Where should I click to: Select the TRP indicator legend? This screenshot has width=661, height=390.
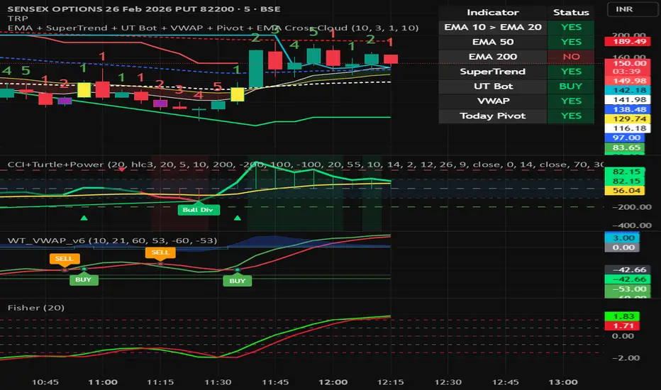tap(18, 18)
